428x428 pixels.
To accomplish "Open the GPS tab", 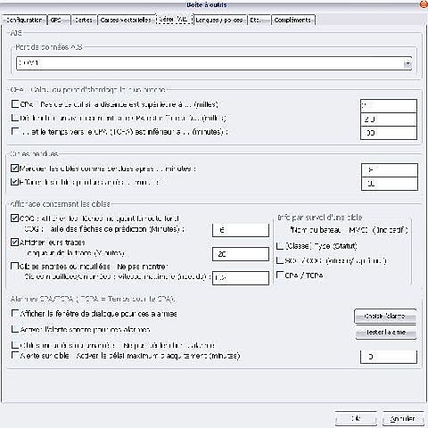I will [59, 20].
